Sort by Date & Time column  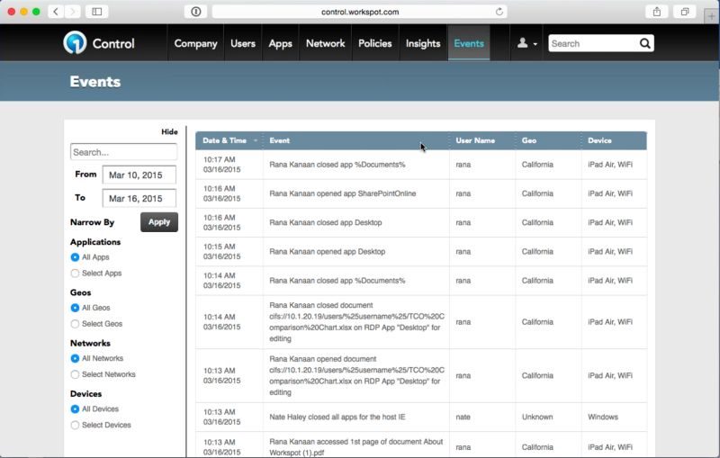[x=229, y=140]
